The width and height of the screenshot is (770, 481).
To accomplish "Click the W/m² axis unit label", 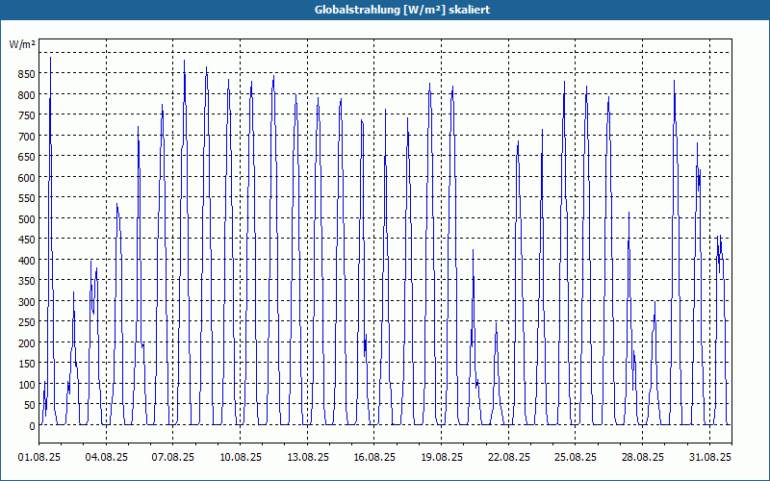I will tap(22, 44).
